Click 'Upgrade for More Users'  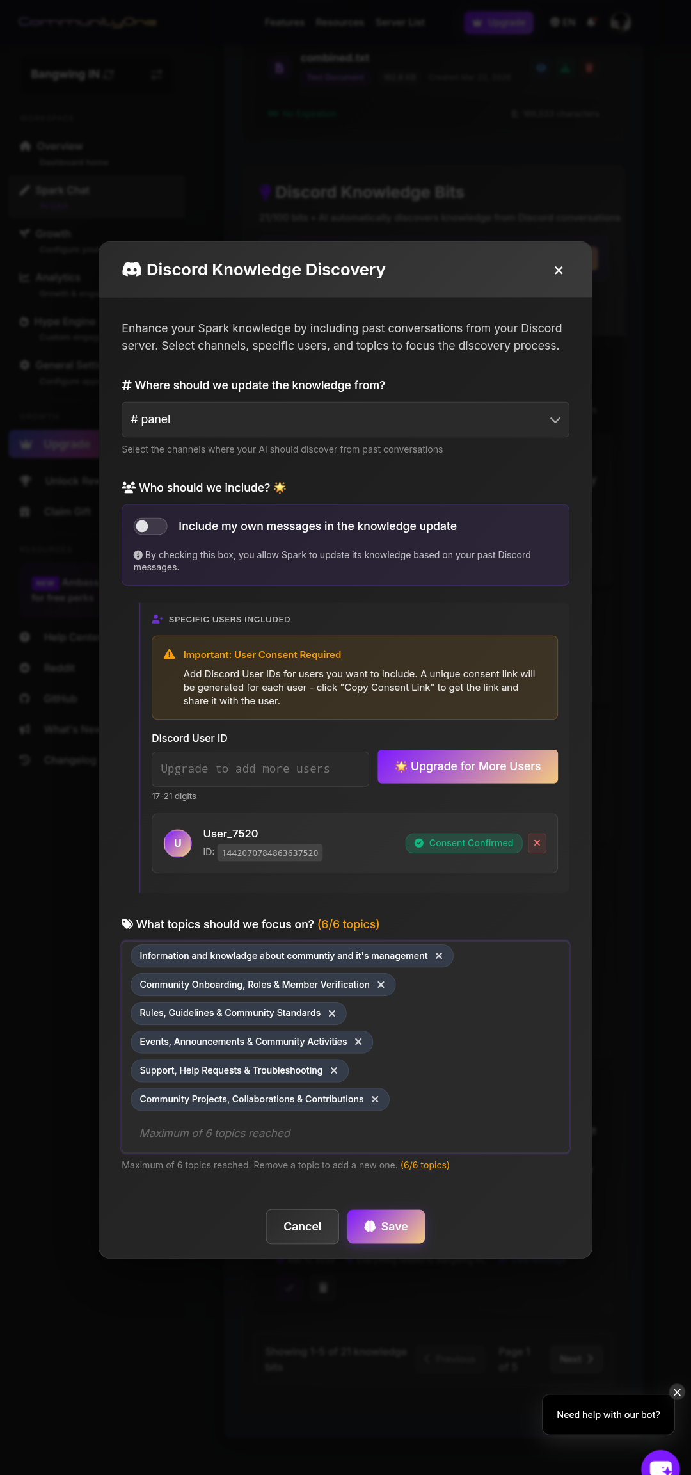[x=467, y=766]
